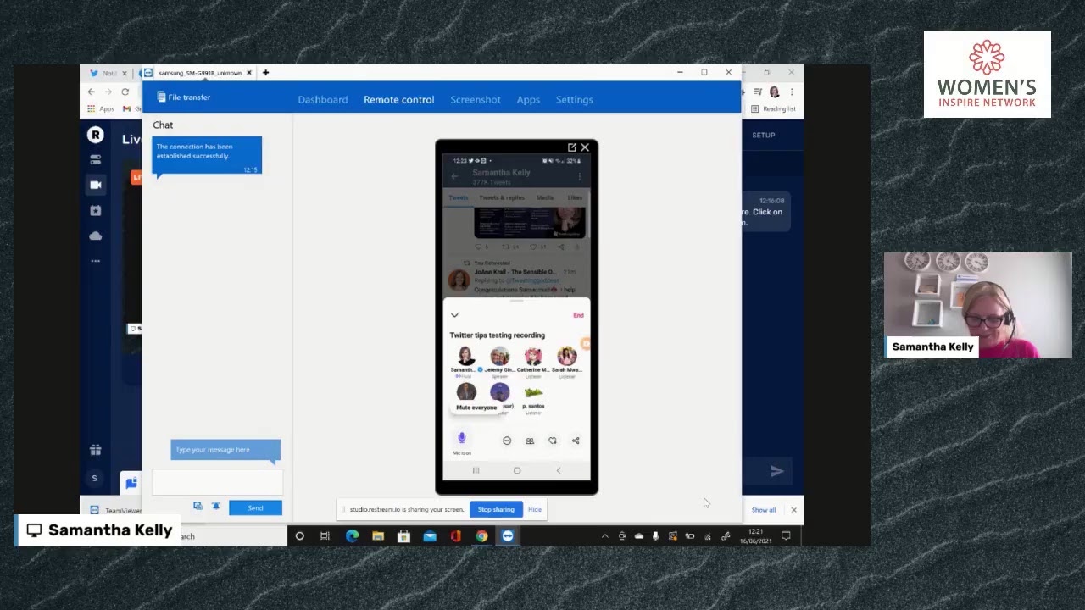Collapse the Twitter Space panel chevron
1085x610 pixels.
[x=454, y=315]
